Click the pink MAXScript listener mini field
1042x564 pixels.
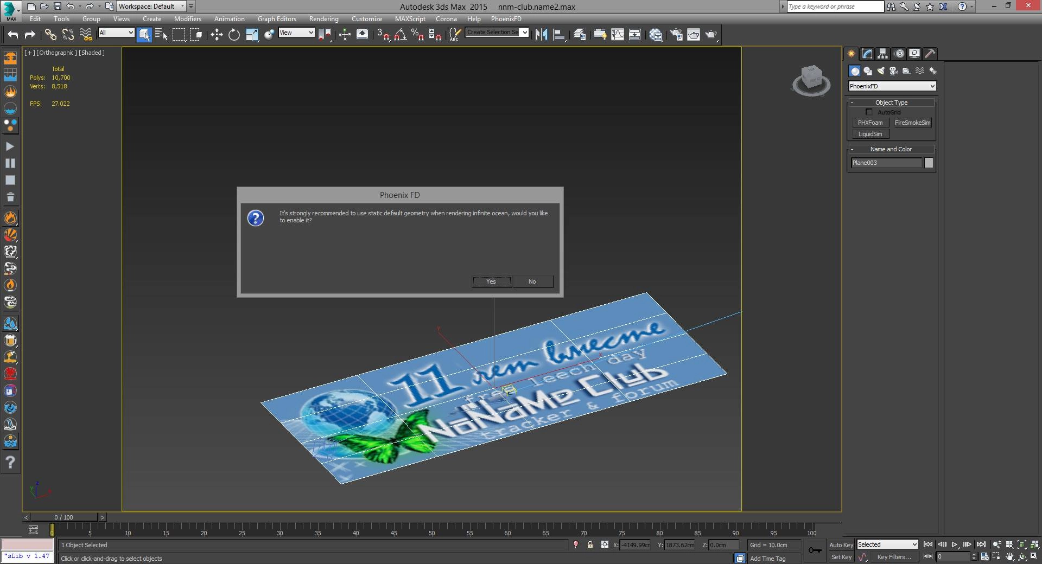coord(27,544)
